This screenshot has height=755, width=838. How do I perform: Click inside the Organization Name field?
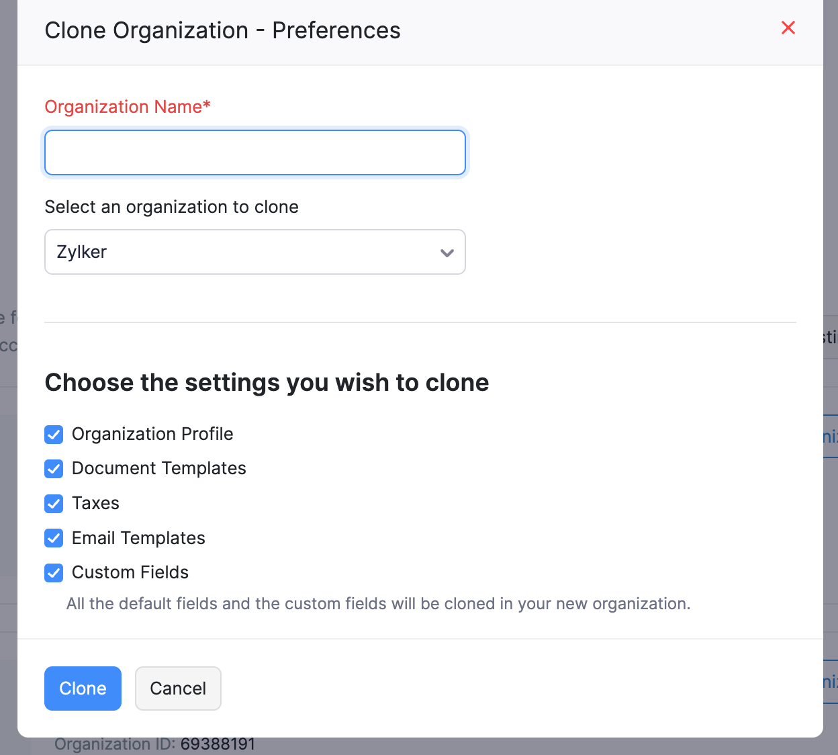[x=254, y=152]
